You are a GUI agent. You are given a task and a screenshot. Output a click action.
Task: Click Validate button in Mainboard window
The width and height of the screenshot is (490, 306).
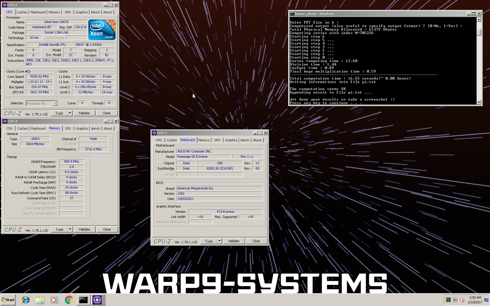pos(234,241)
